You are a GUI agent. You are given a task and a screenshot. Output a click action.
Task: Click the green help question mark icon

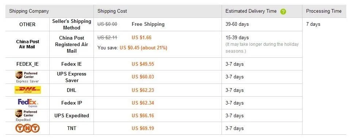[283, 12]
